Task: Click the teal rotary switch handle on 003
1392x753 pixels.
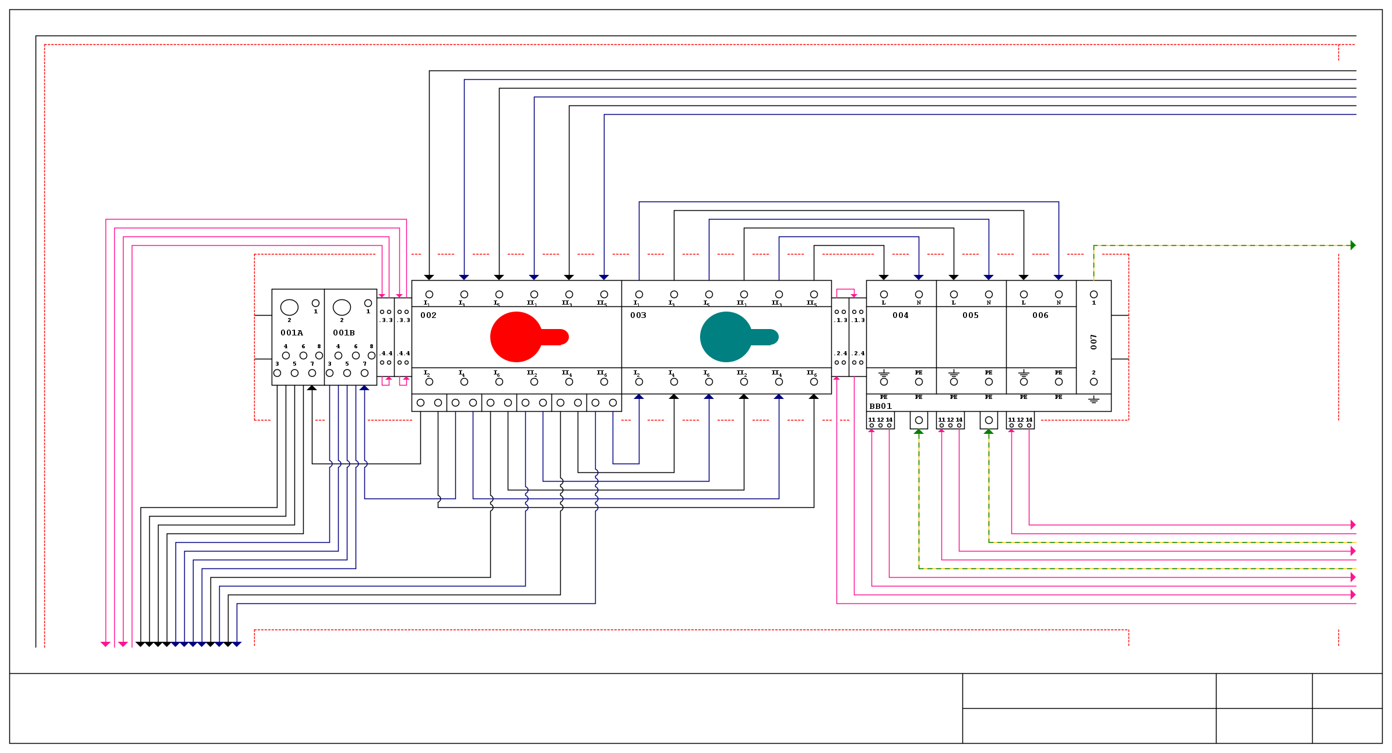Action: [726, 337]
